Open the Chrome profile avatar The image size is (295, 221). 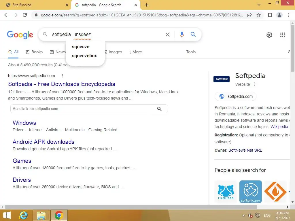(x=279, y=15)
